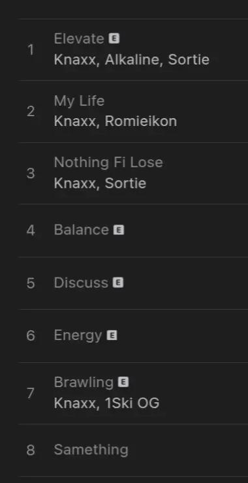This screenshot has width=248, height=483.
Task: Open artists Knaxx, Alkaline, Sortie line
Action: tap(132, 59)
